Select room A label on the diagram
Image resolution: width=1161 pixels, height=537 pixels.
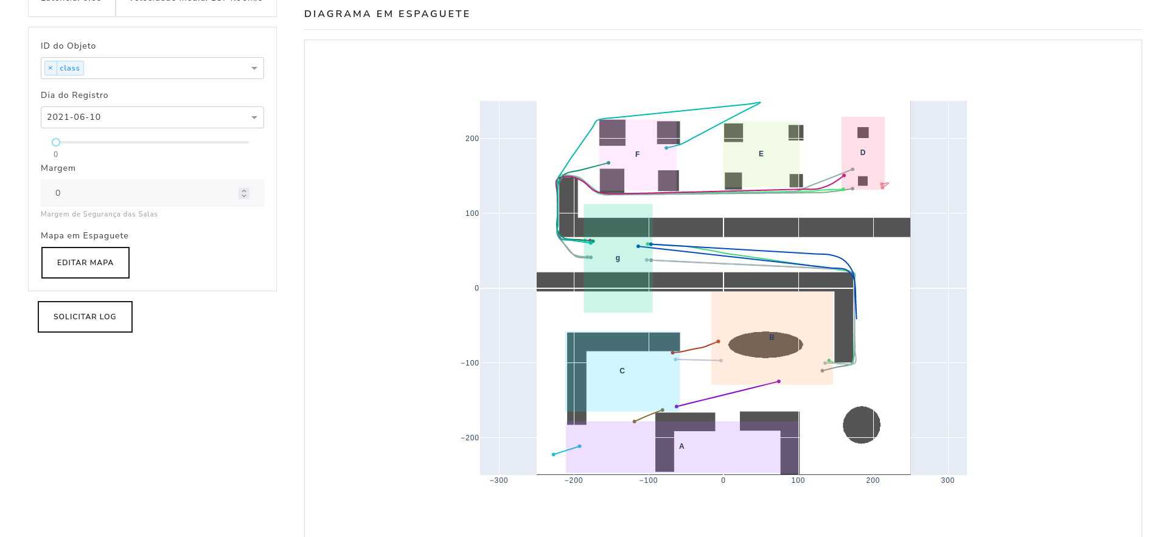coord(682,446)
